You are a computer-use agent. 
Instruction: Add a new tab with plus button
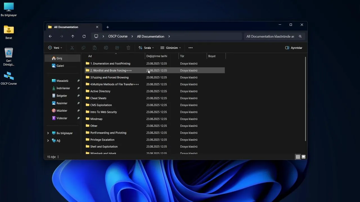(107, 27)
